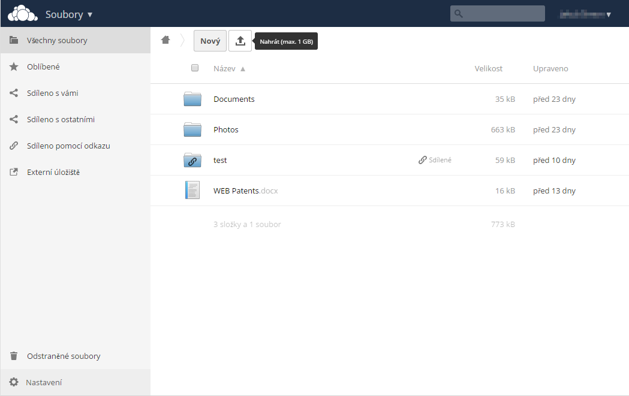Open the Photos folder

pyautogui.click(x=226, y=129)
